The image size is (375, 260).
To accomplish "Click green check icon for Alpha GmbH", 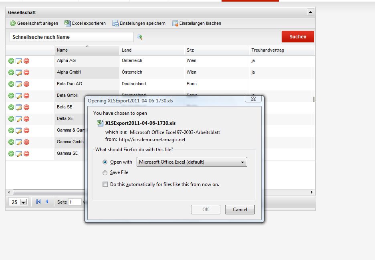I will [x=11, y=72].
